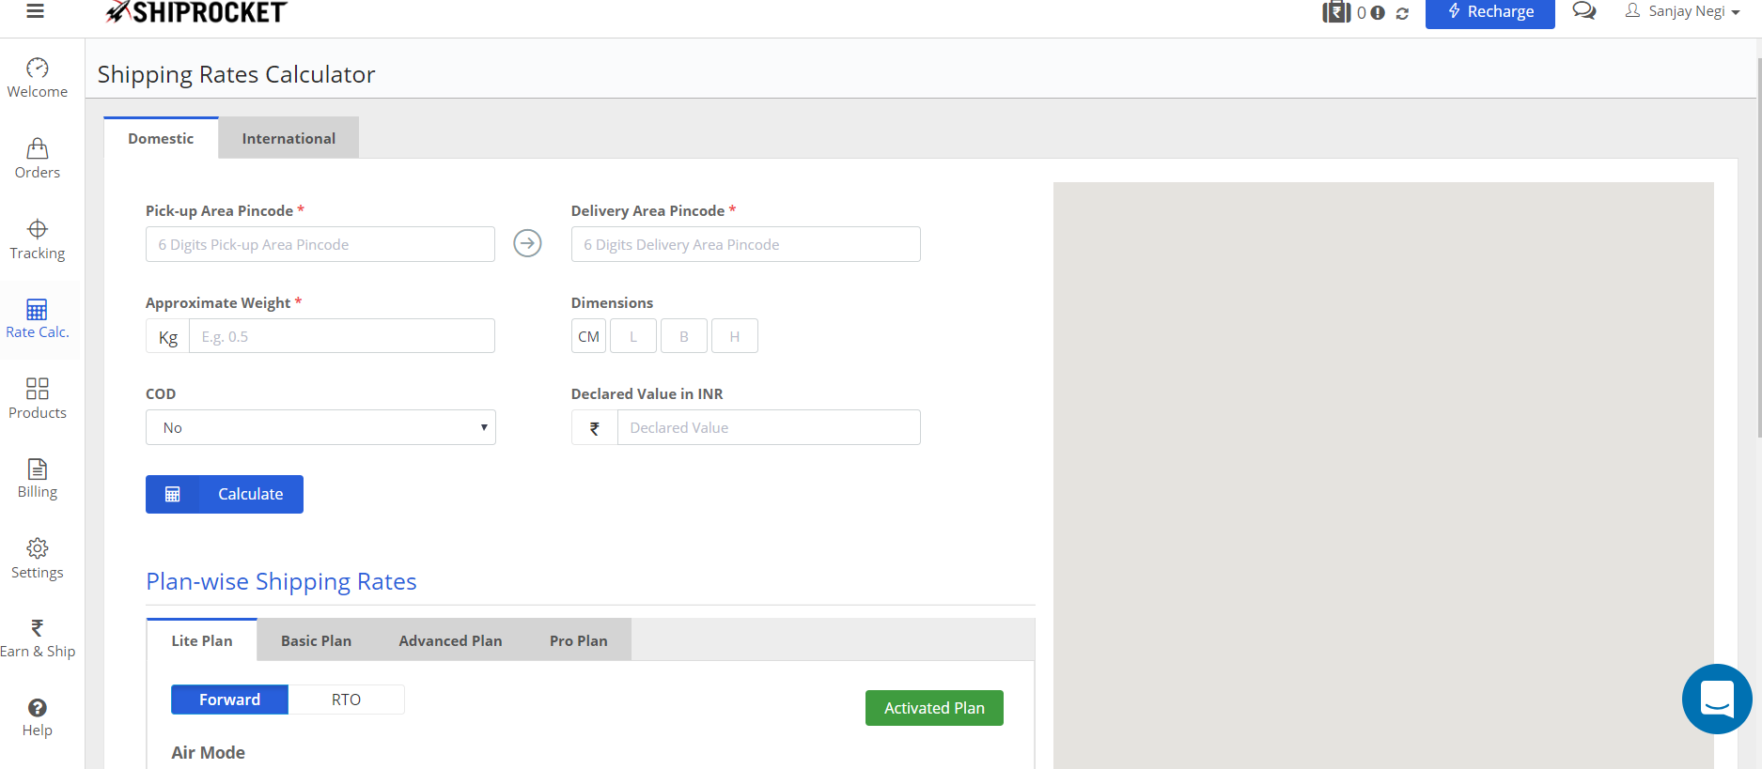Image resolution: width=1762 pixels, height=769 pixels.
Task: Open the Tracking sidebar item
Action: (38, 239)
